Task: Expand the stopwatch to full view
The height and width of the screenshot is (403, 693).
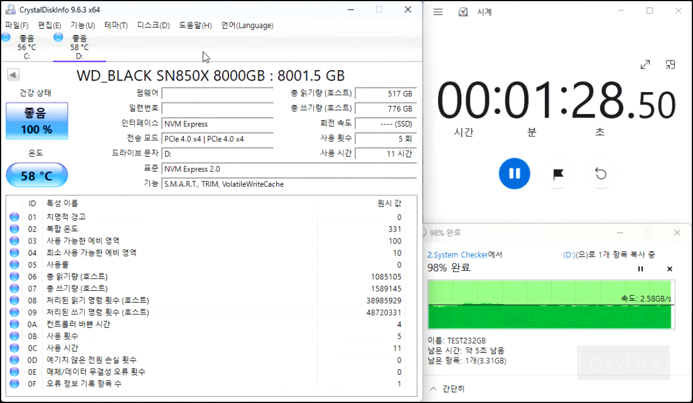Action: [645, 64]
